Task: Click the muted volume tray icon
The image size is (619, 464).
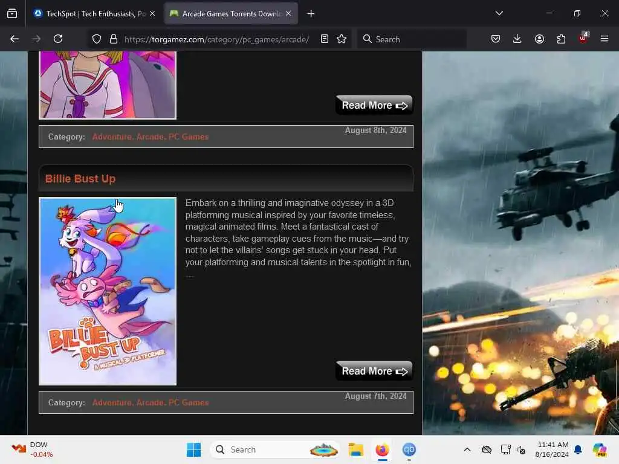Action: pos(521,449)
